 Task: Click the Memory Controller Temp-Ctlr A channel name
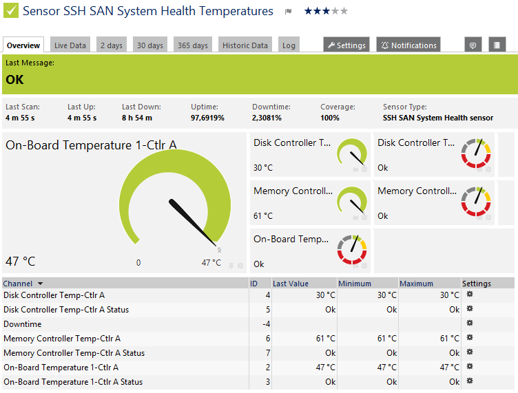62,339
